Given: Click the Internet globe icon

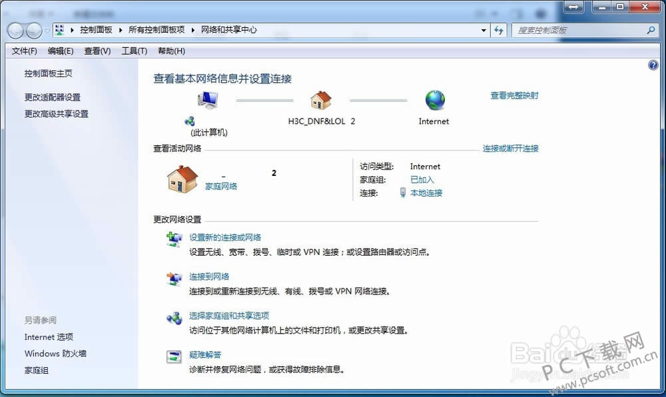Looking at the screenshot, I should [x=434, y=101].
